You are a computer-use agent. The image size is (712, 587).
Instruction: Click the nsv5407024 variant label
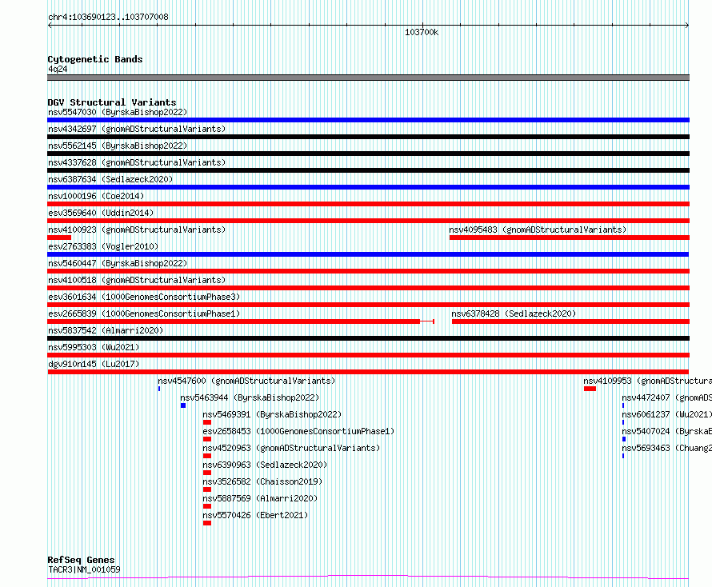[666, 431]
